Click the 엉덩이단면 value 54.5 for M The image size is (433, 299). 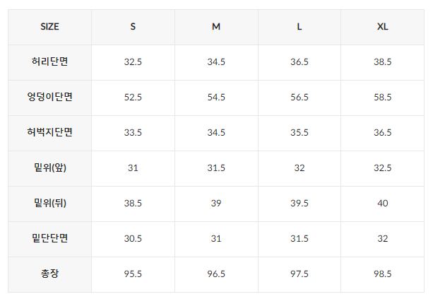[216, 98]
